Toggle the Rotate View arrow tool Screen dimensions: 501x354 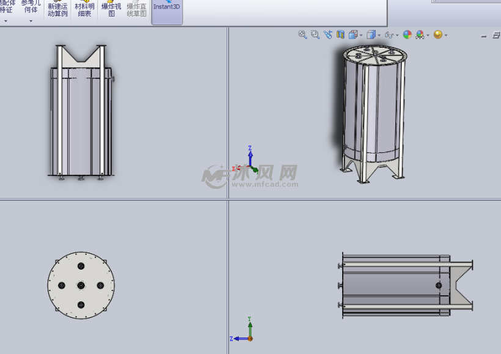click(327, 35)
